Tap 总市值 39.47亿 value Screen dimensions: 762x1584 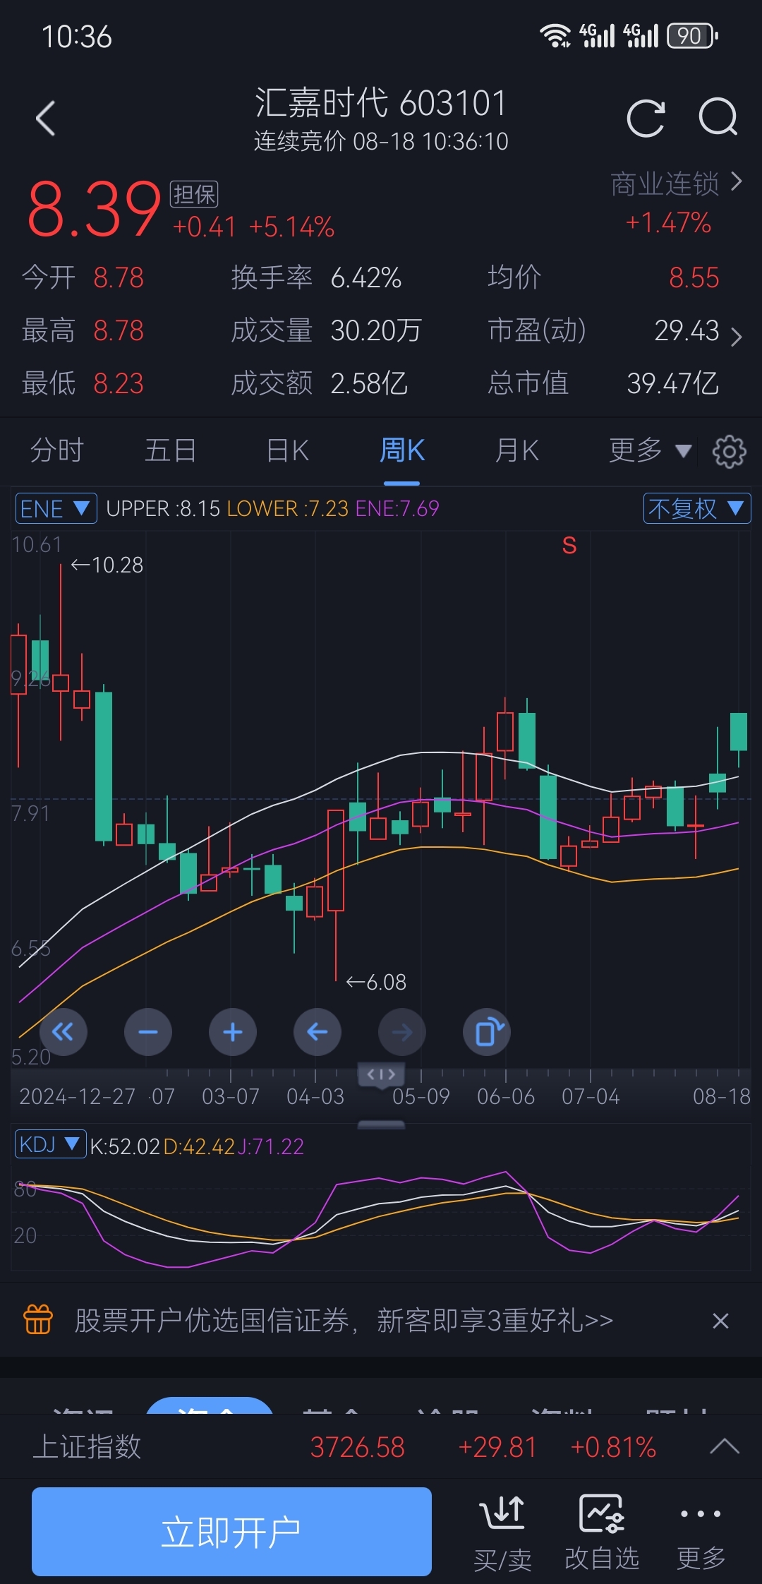click(x=672, y=383)
